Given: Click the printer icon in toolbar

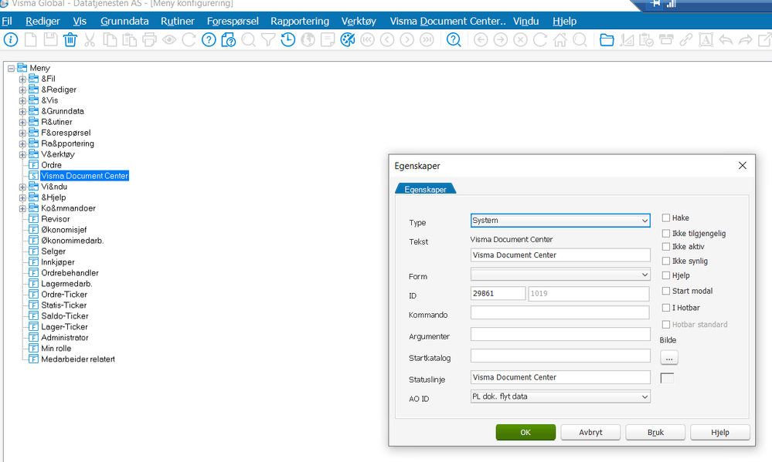Looking at the screenshot, I should click(x=149, y=40).
